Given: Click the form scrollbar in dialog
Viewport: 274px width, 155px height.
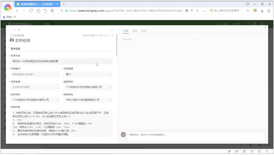Looking at the screenshot, I should pos(117,45).
